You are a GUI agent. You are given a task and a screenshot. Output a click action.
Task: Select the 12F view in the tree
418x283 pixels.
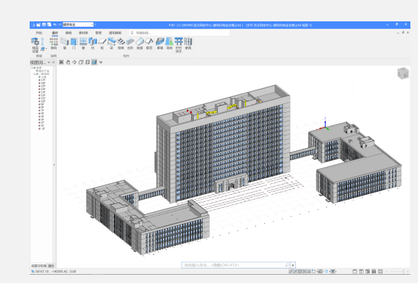point(43,95)
